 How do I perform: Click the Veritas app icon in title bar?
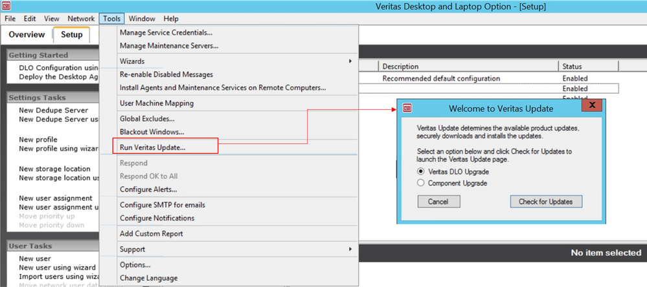click(x=6, y=6)
